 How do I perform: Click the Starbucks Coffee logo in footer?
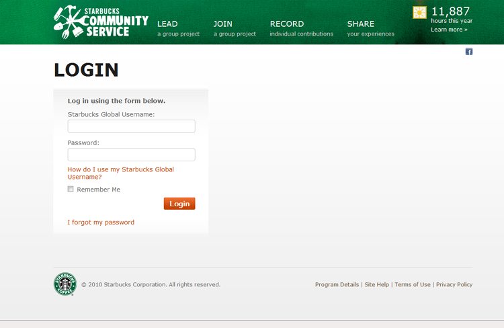(x=65, y=284)
